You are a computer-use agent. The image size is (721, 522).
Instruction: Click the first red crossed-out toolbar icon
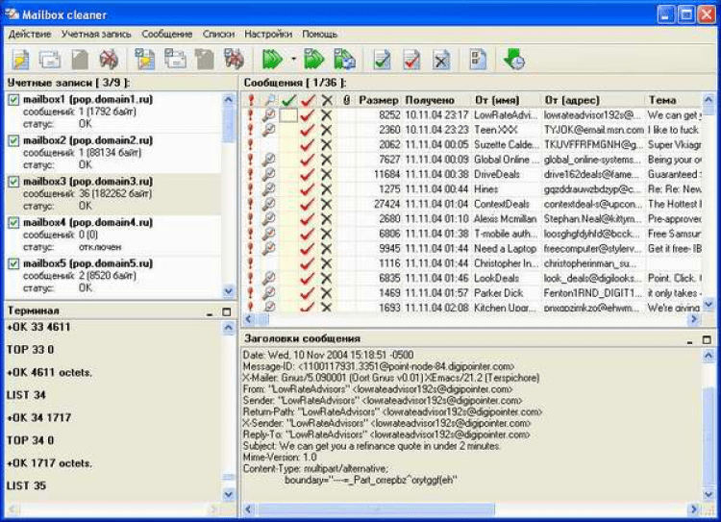coord(109,60)
